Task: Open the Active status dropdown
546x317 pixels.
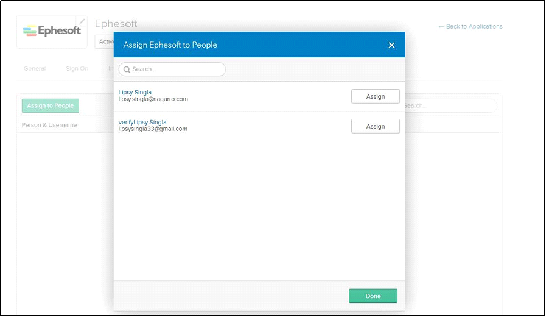Action: coord(105,42)
